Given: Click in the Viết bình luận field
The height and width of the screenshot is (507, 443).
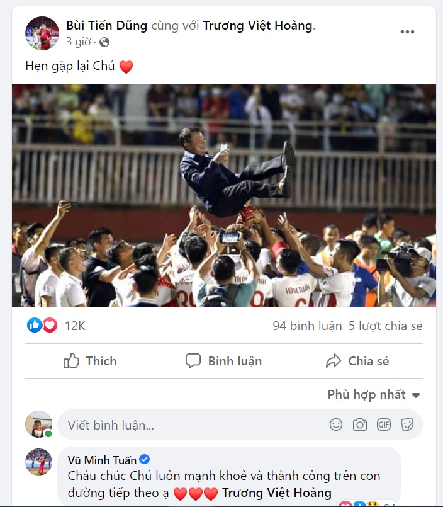Looking at the screenshot, I should click(x=189, y=424).
